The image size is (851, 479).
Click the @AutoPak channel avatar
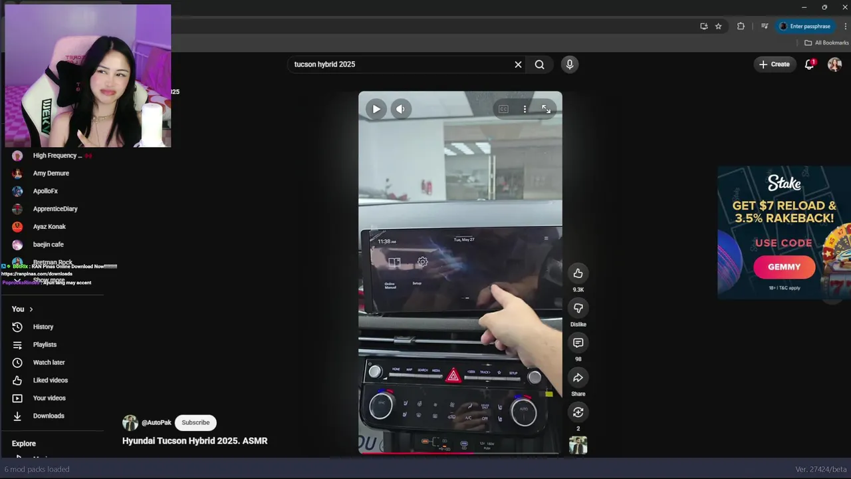[130, 422]
